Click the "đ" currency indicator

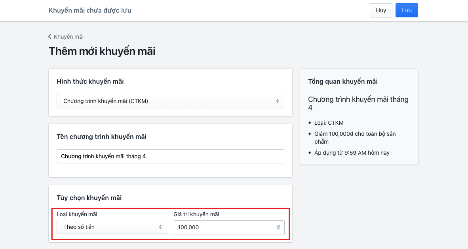pos(278,227)
